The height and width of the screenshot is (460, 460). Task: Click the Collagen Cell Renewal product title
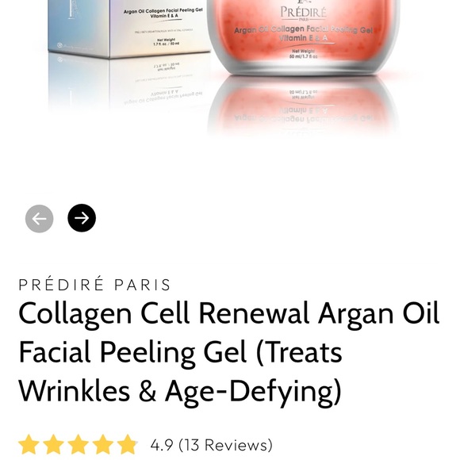point(229,352)
